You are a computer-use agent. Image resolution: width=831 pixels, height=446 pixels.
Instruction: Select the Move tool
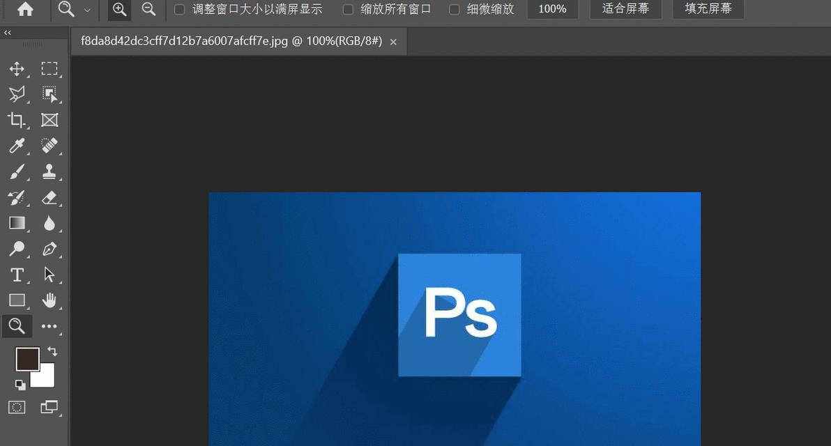pyautogui.click(x=17, y=69)
